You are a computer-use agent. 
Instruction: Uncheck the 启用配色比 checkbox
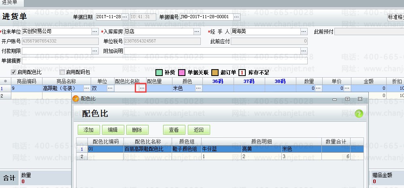13,72
